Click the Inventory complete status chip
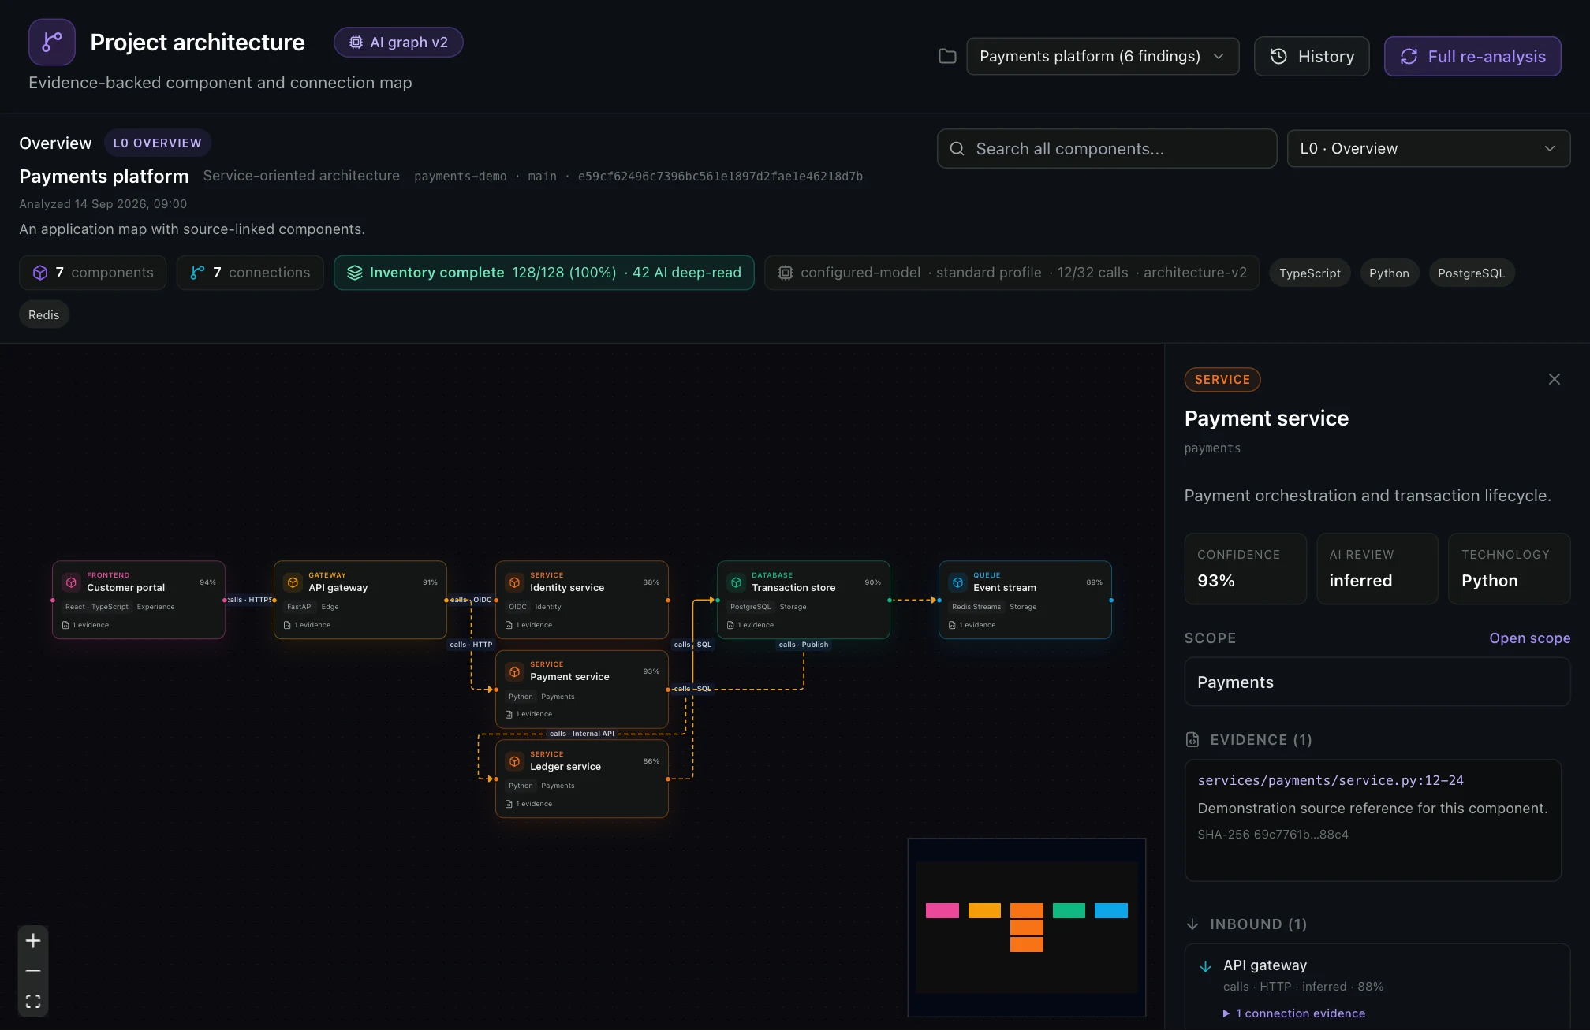The width and height of the screenshot is (1590, 1030). pos(543,273)
